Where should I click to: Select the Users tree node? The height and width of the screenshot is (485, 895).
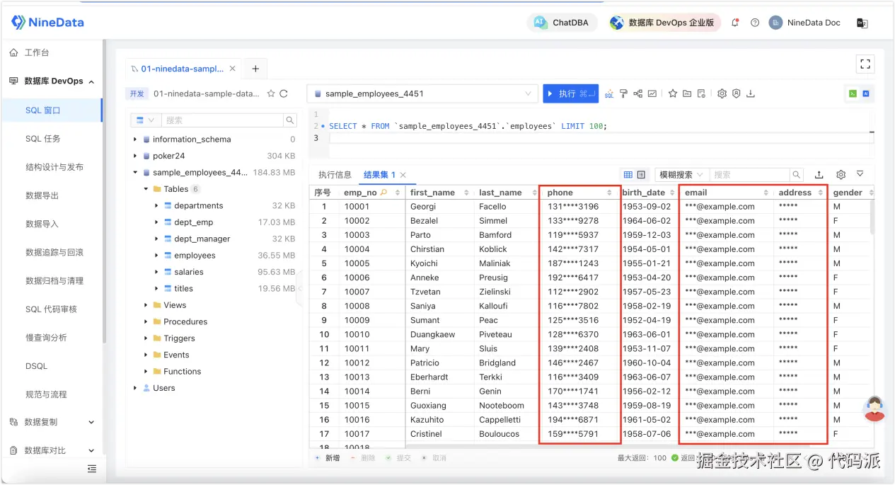pyautogui.click(x=164, y=388)
